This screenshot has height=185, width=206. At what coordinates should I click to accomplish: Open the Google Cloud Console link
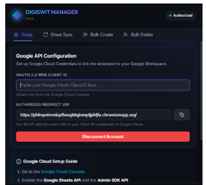point(63,172)
